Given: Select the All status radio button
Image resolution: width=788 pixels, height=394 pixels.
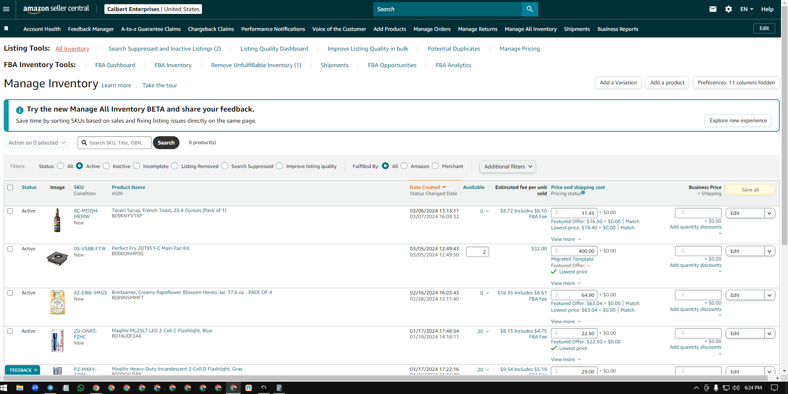Looking at the screenshot, I should coord(61,166).
